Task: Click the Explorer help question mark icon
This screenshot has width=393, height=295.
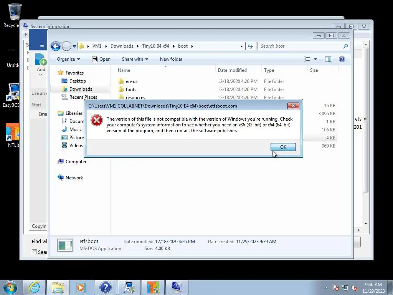Action: [x=342, y=59]
